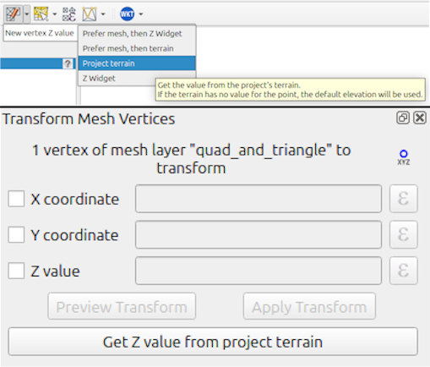
Task: Click the Z value input field
Action: 259,271
